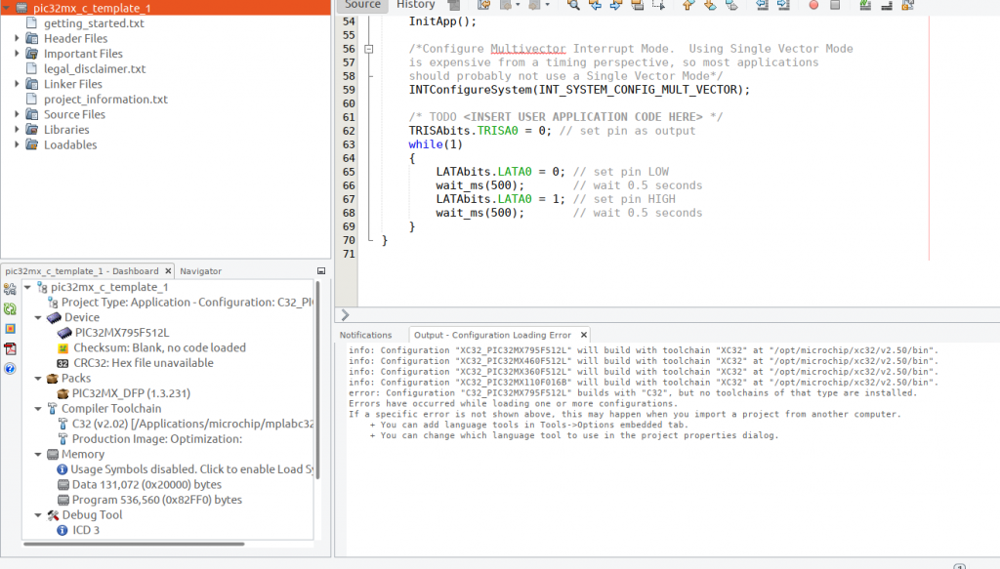Go to header/source file icon
1000x569 pixels.
pos(908,5)
